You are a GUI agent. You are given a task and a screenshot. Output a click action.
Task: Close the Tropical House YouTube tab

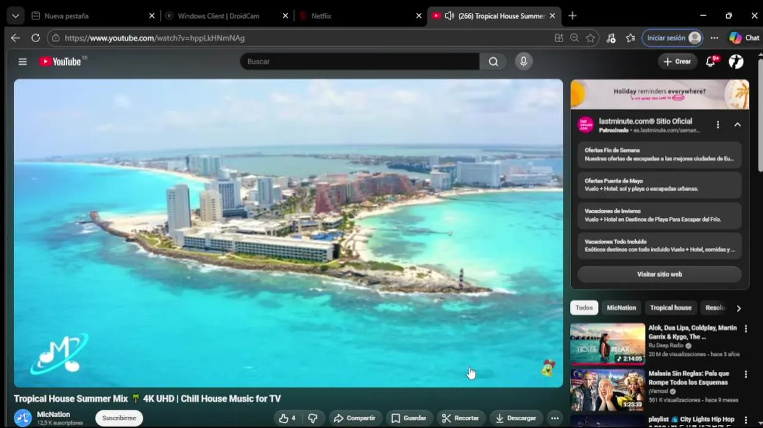pos(553,16)
